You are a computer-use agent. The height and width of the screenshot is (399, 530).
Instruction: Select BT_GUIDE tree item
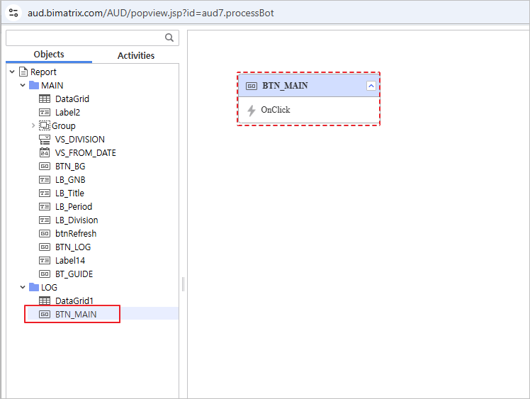coord(74,274)
